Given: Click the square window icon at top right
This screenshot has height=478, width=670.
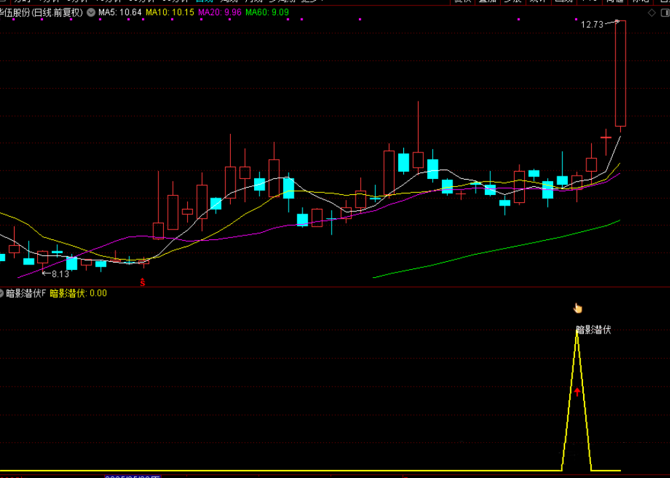Looking at the screenshot, I should point(664,13).
